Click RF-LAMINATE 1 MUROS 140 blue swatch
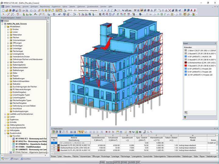The width and height of the screenshot is (219, 164). 186,56
